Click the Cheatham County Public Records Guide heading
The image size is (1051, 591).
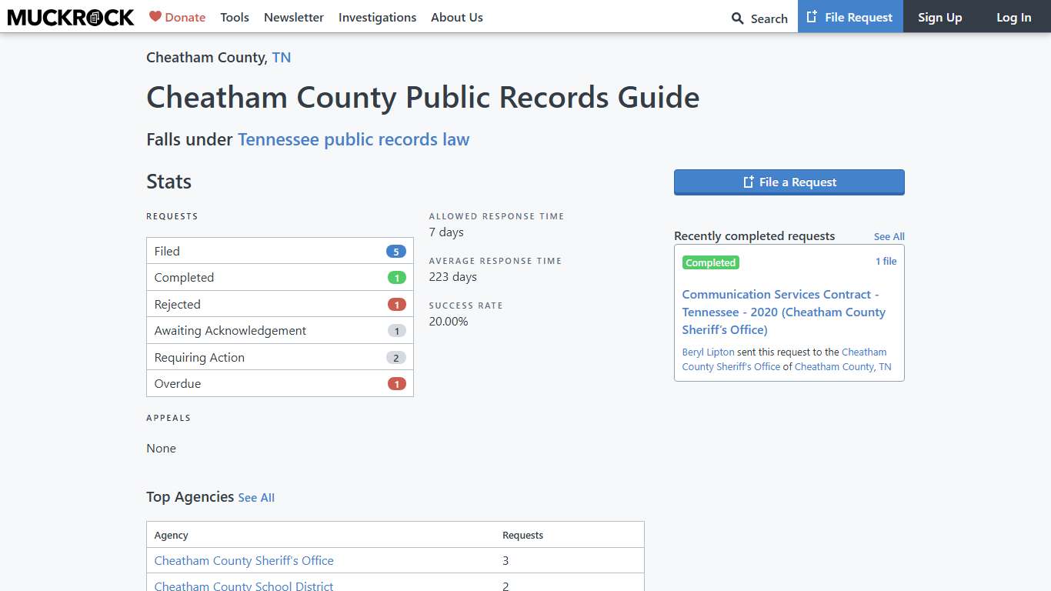click(x=423, y=98)
